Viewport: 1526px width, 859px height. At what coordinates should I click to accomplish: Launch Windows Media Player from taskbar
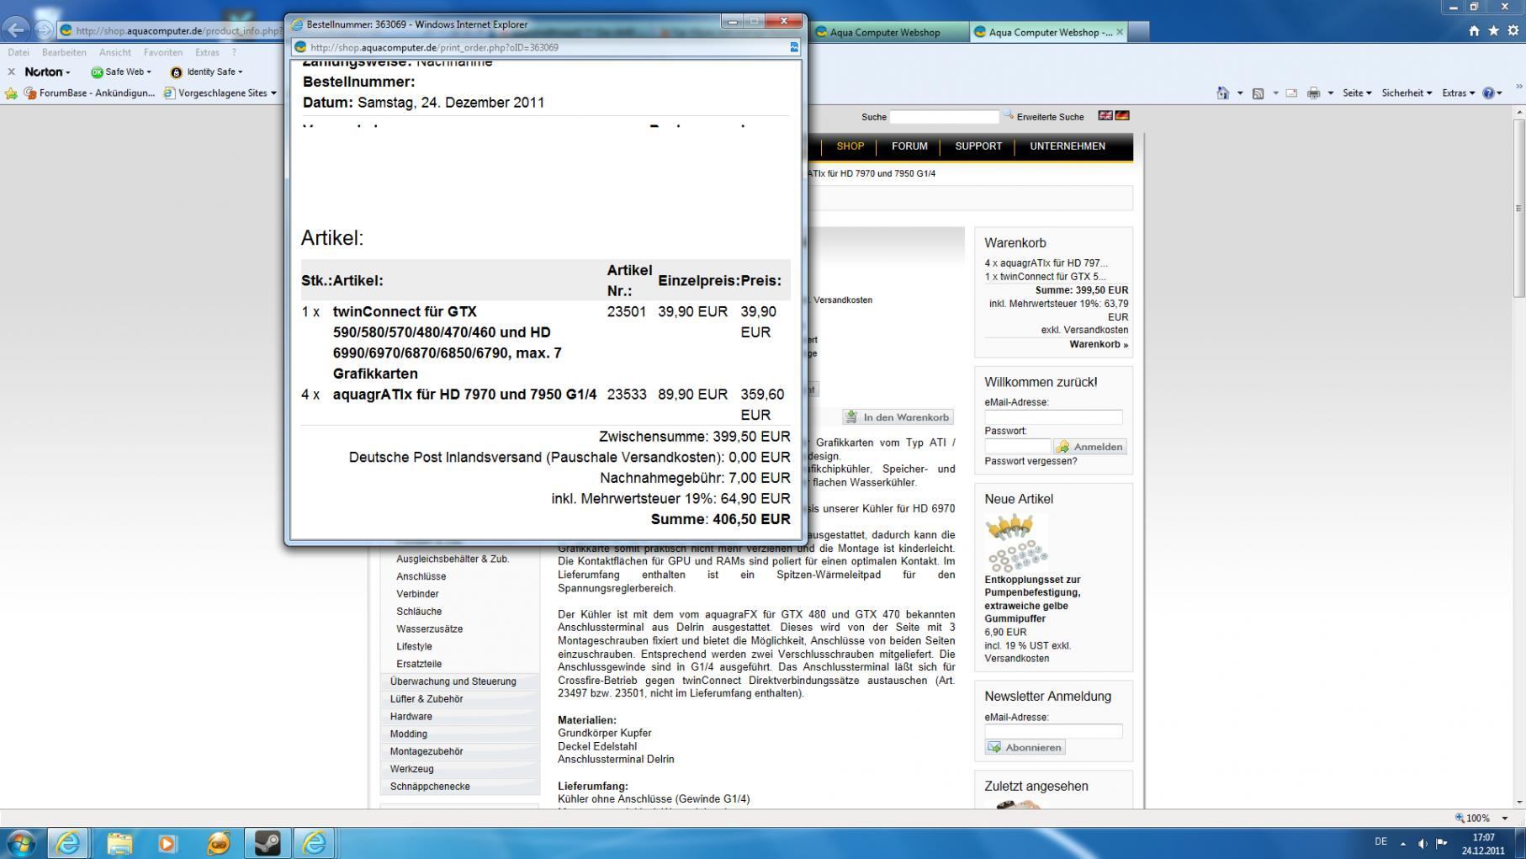point(167,842)
